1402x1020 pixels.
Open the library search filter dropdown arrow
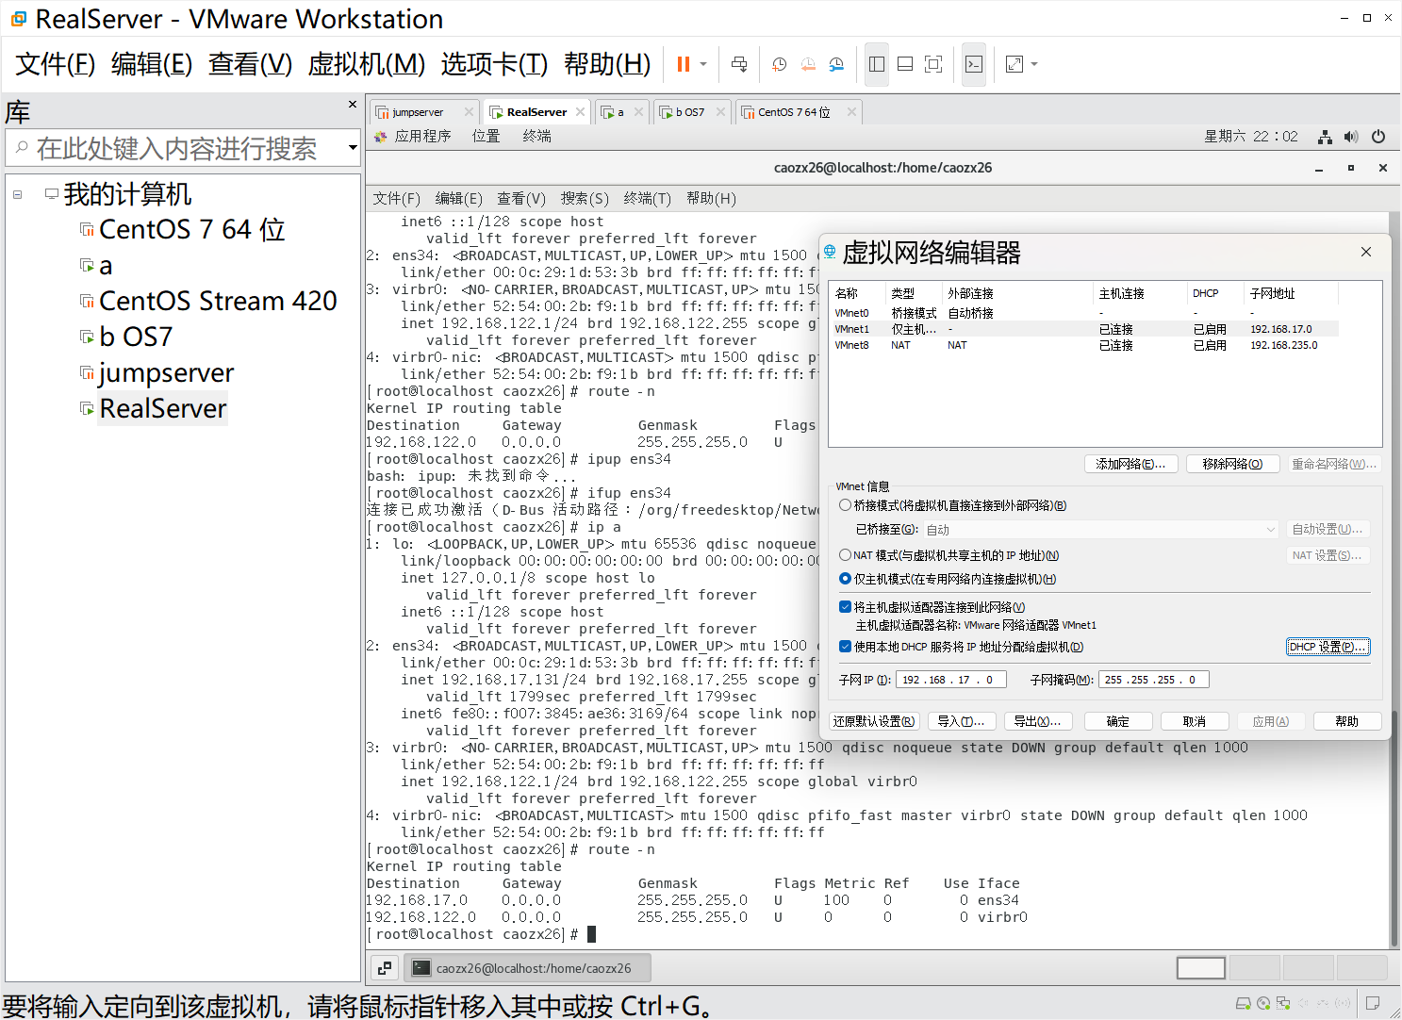[x=353, y=148]
